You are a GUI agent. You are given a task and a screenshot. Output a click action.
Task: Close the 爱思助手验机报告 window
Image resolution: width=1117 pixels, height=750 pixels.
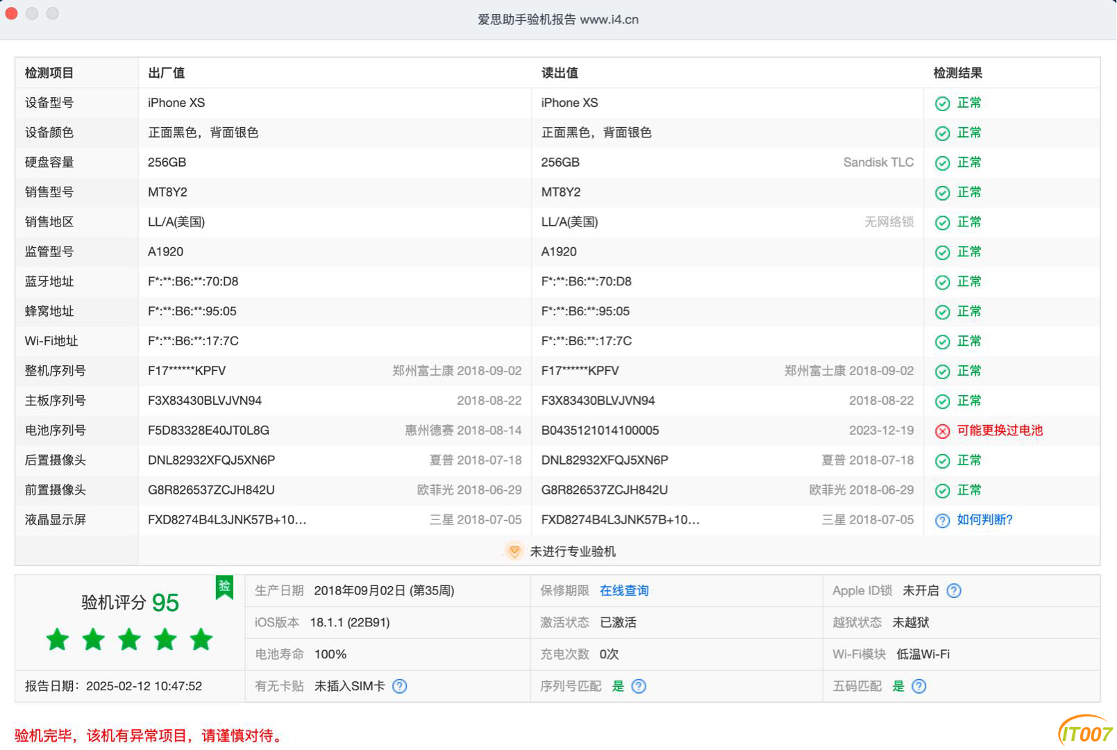tap(11, 13)
